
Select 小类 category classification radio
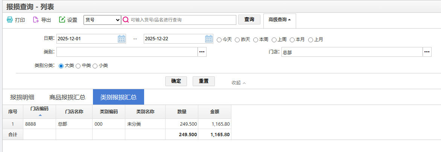[x=95, y=66]
